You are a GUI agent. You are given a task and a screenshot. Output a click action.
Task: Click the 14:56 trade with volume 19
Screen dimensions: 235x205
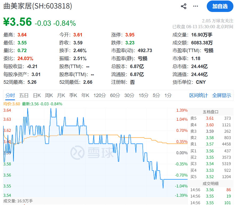(x=210, y=196)
